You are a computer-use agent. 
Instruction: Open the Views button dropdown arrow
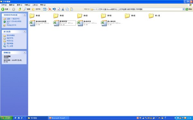[47, 9]
